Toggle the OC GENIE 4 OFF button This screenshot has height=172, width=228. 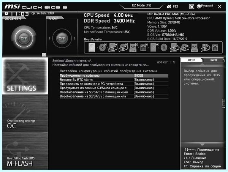24,38
